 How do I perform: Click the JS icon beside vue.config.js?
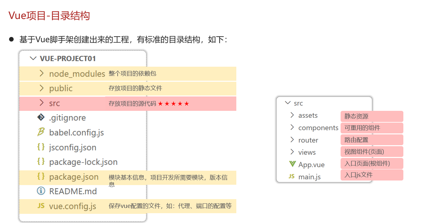(x=41, y=206)
